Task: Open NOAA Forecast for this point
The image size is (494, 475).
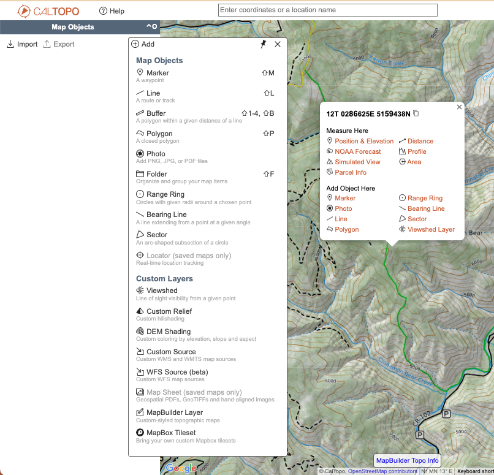Action: [x=357, y=151]
